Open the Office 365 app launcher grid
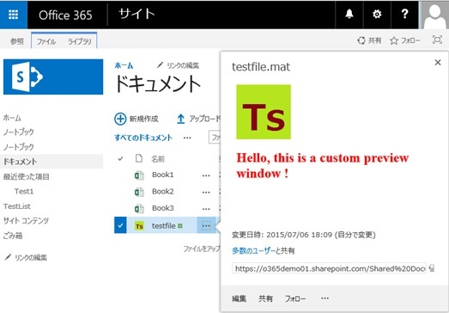This screenshot has height=313, width=449. coord(14,15)
